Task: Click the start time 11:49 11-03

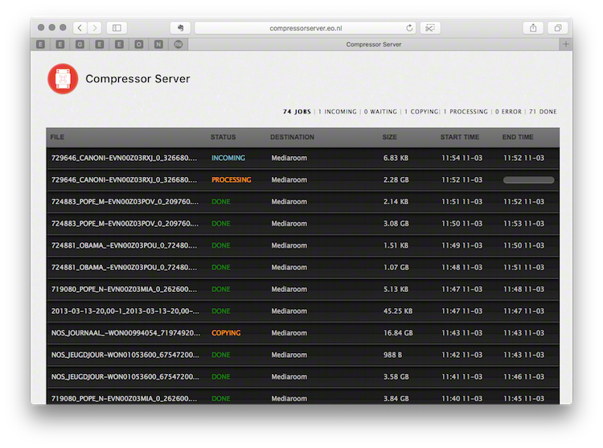Action: (x=461, y=246)
